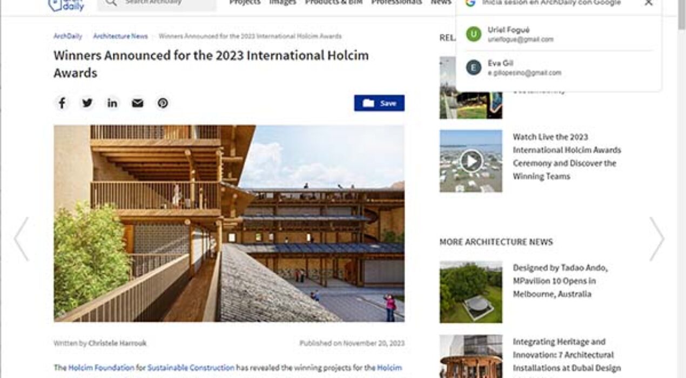Viewport: 686px width, 378px height.
Task: Open author Christele Harrouk's profile
Action: (x=117, y=343)
